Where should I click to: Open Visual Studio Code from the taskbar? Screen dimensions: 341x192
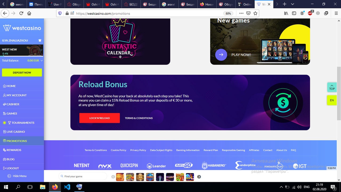tap(67, 187)
